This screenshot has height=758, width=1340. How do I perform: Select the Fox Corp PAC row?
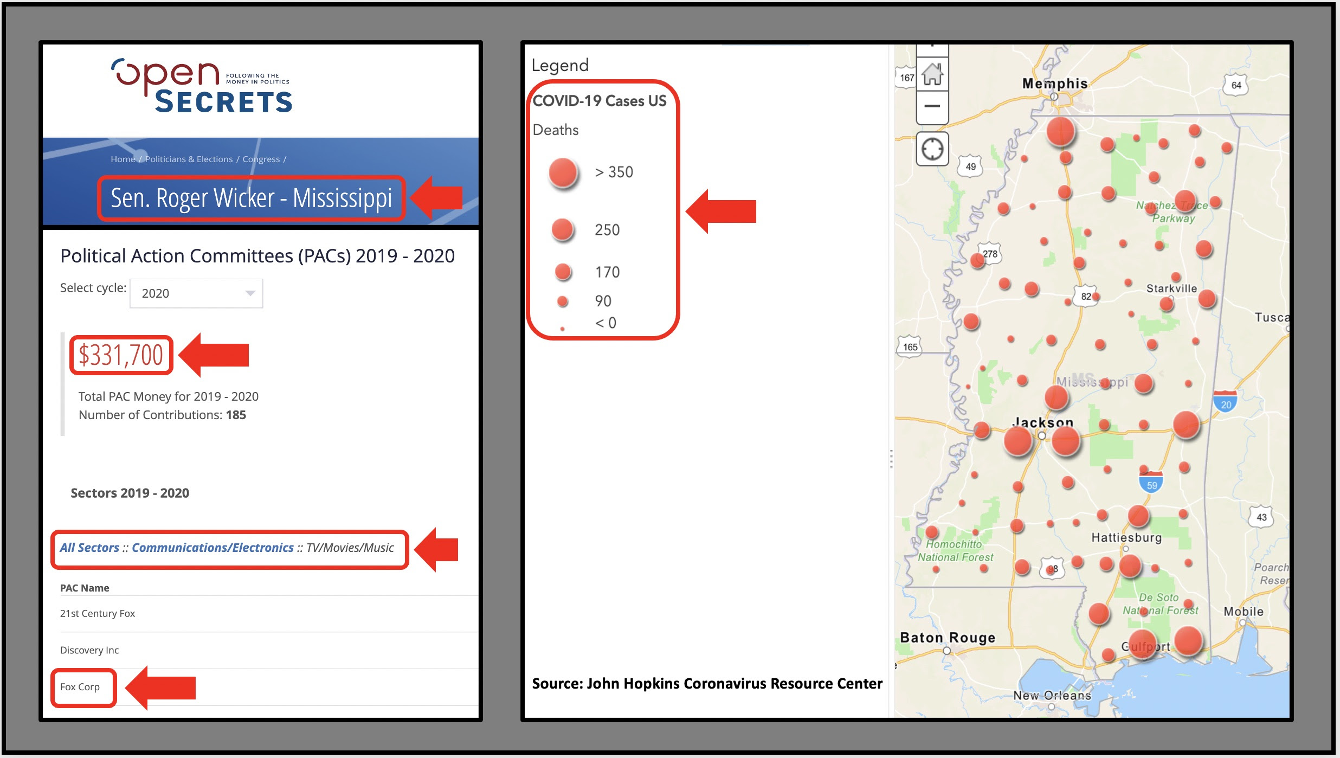coord(269,687)
